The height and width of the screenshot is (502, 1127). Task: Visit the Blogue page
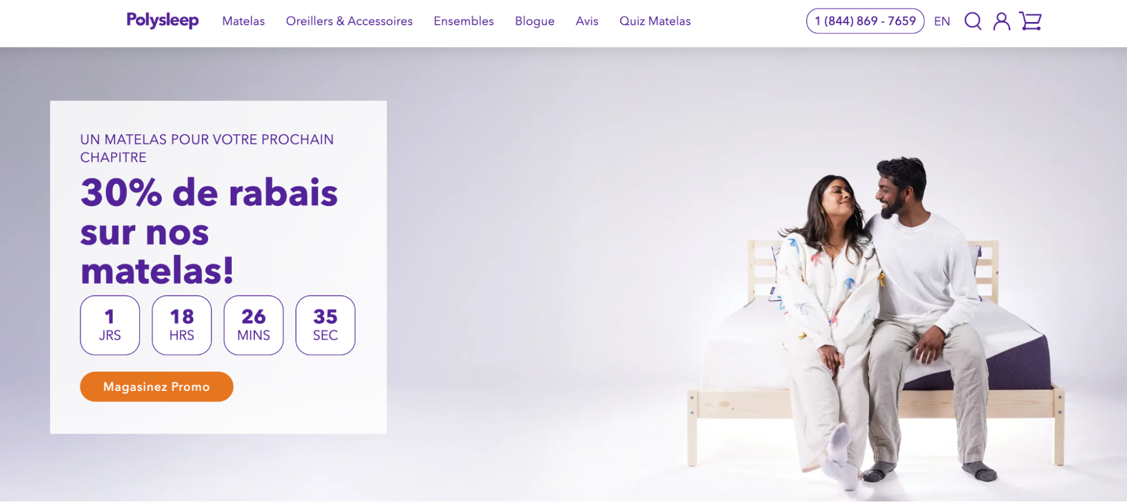click(534, 21)
